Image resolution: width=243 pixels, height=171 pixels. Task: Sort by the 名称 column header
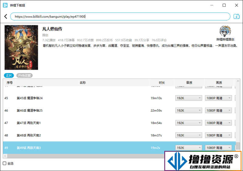(83, 82)
